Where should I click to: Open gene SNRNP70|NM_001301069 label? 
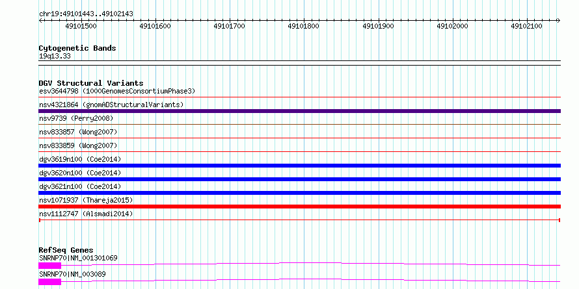pyautogui.click(x=78, y=258)
